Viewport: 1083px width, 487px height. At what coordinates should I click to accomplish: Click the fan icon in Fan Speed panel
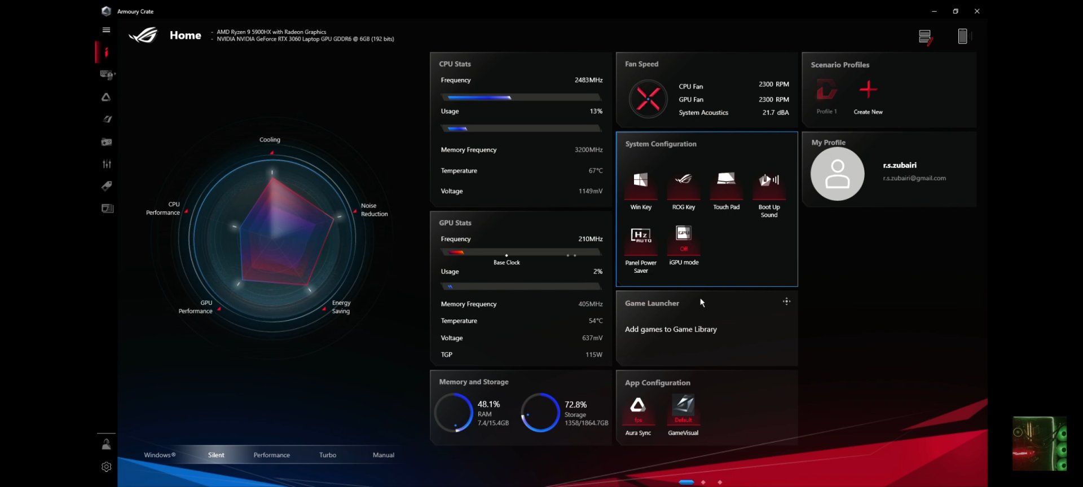(x=648, y=99)
